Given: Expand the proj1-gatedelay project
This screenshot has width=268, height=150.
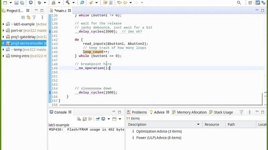Looking at the screenshot, I should pos(3,37).
